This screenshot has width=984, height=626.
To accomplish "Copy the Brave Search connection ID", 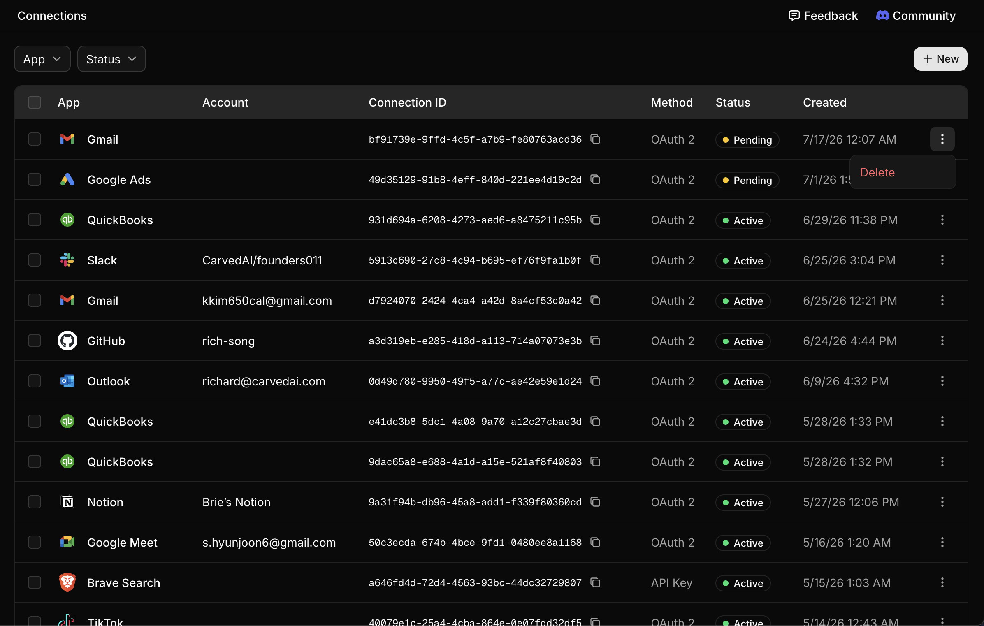I will click(x=595, y=583).
